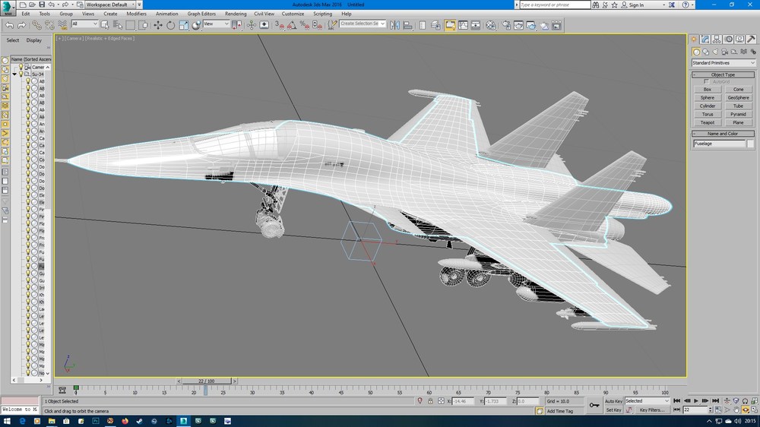Collapse the Object Type rollout
Screen dimensions: 760x427
point(723,74)
